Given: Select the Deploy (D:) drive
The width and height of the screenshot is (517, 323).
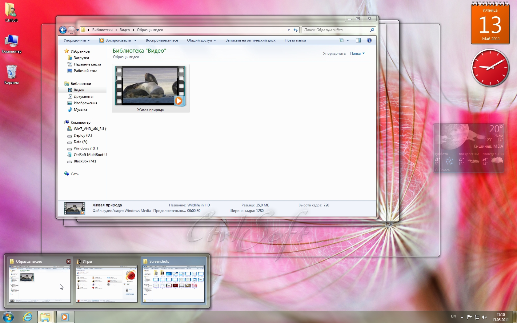Looking at the screenshot, I should click(83, 135).
